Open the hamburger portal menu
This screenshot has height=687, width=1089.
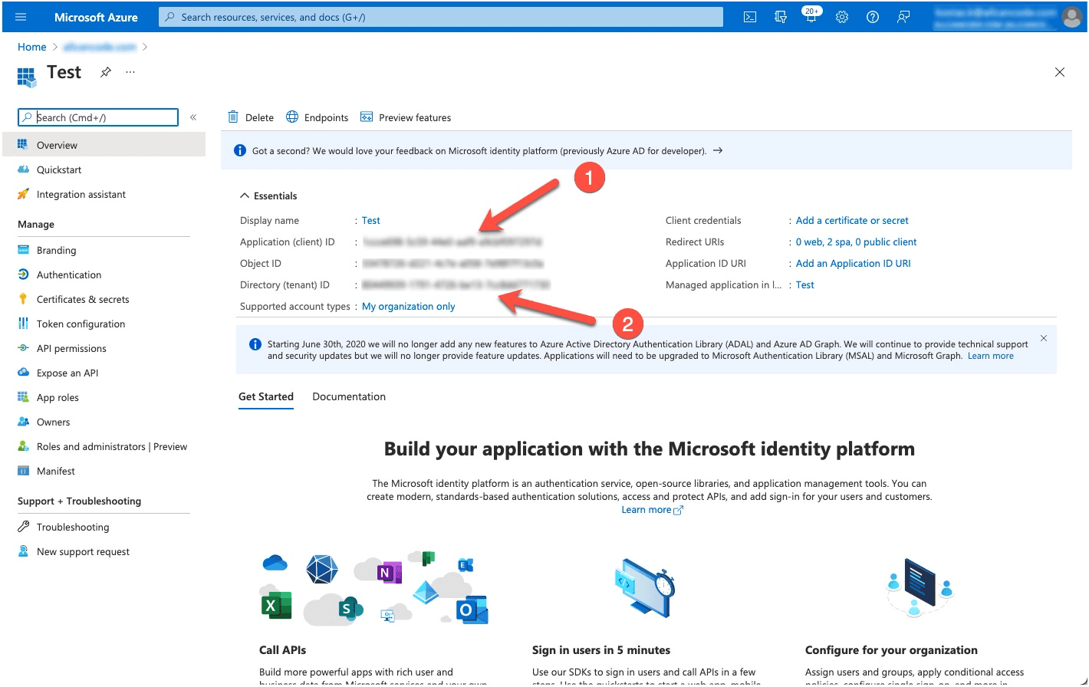tap(21, 17)
